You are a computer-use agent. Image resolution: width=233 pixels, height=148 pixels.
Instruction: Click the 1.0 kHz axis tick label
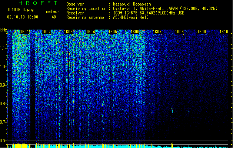(x=3, y=67)
